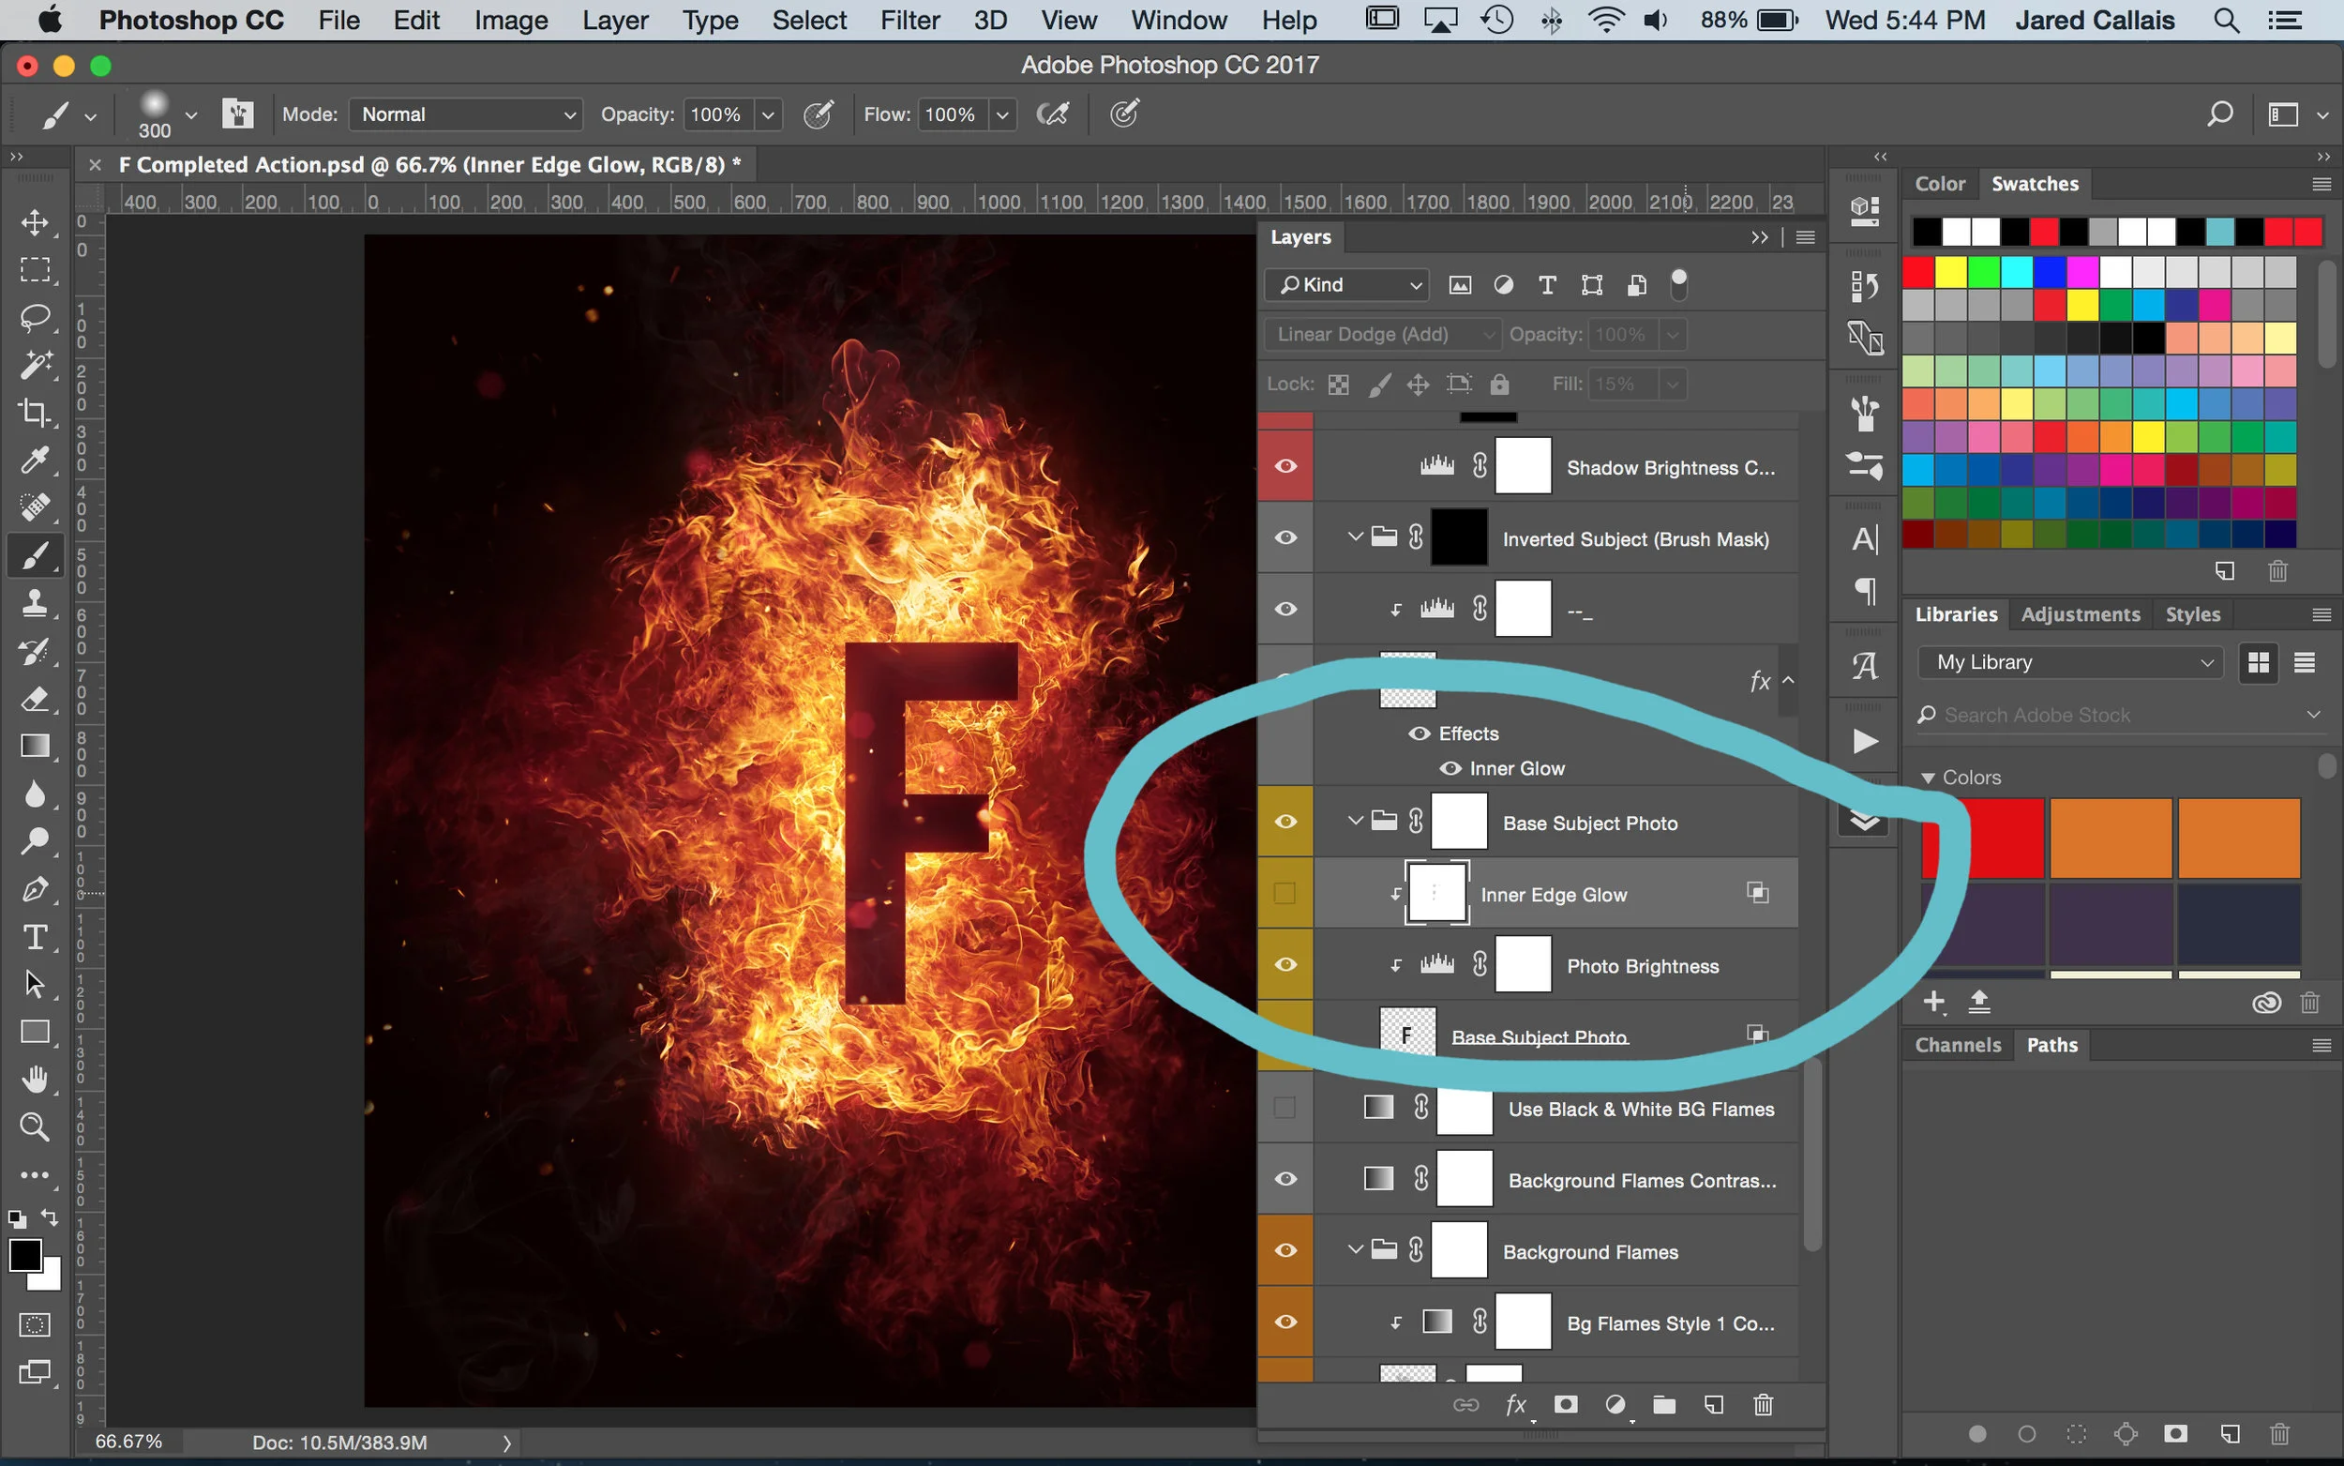The width and height of the screenshot is (2344, 1466).
Task: Swap foreground and background colors
Action: tap(49, 1217)
